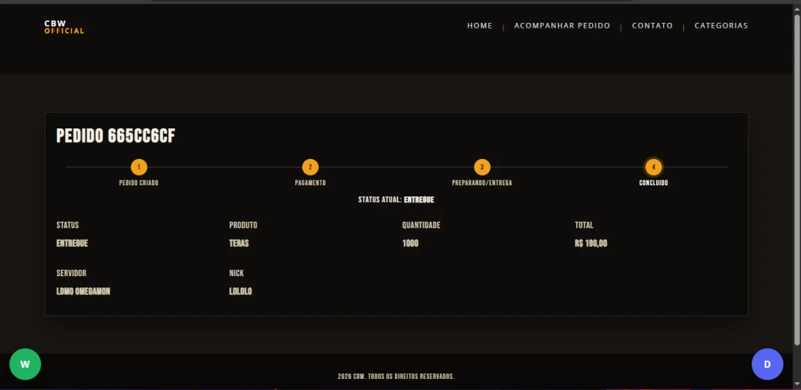This screenshot has height=390, width=801.
Task: Click step 1 circle for Pedido Criado
Action: (139, 167)
